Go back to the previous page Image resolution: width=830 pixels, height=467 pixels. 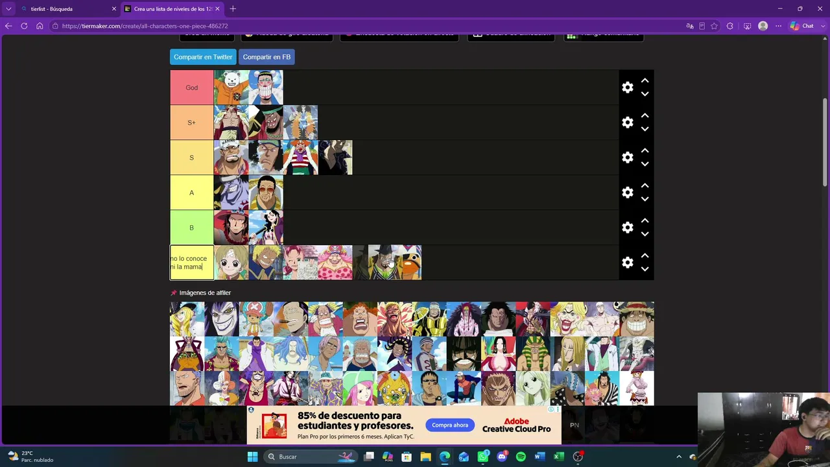point(8,26)
